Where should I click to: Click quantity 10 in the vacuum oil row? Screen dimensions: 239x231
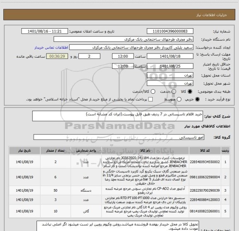(x=56, y=211)
